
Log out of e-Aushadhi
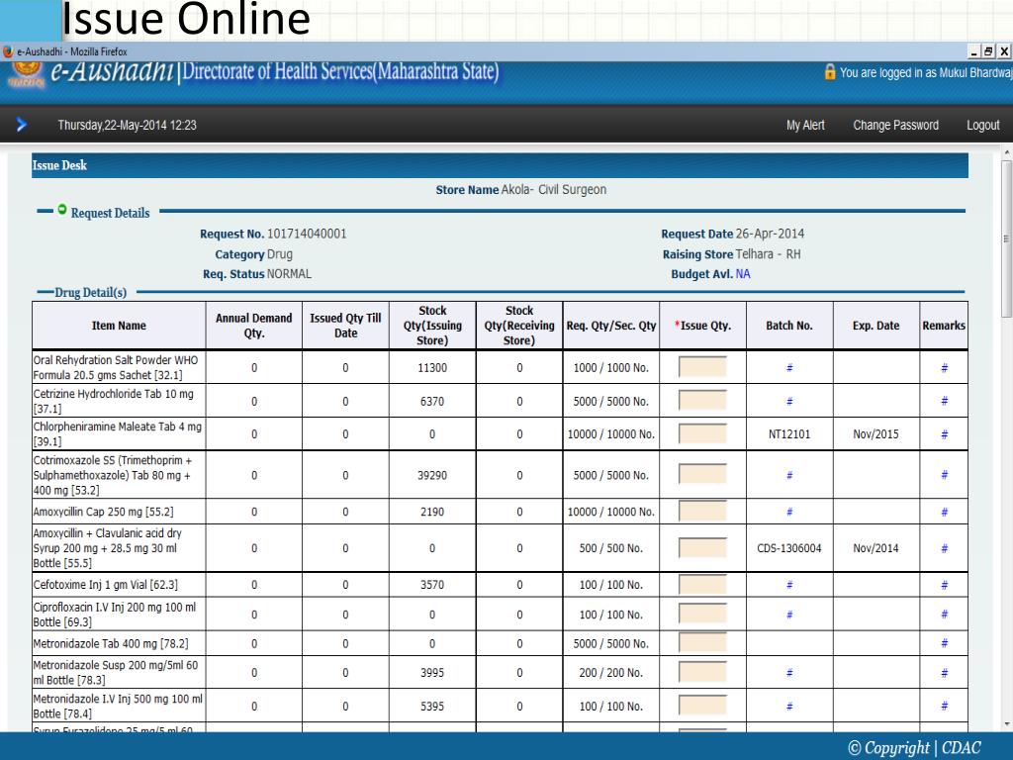click(982, 125)
